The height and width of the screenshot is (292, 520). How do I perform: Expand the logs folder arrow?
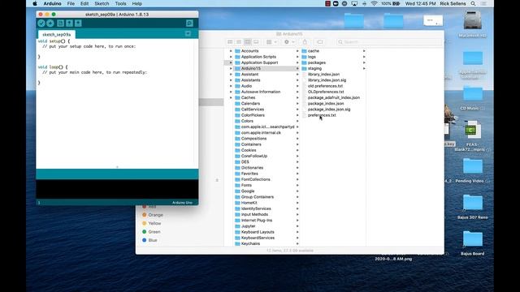click(364, 57)
